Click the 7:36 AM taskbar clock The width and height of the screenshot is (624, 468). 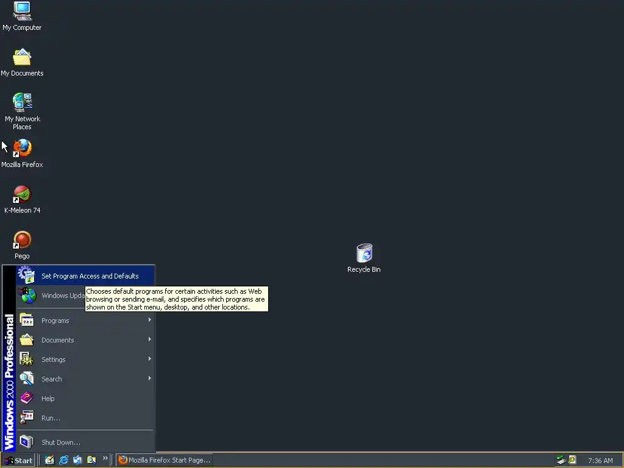[600, 461]
